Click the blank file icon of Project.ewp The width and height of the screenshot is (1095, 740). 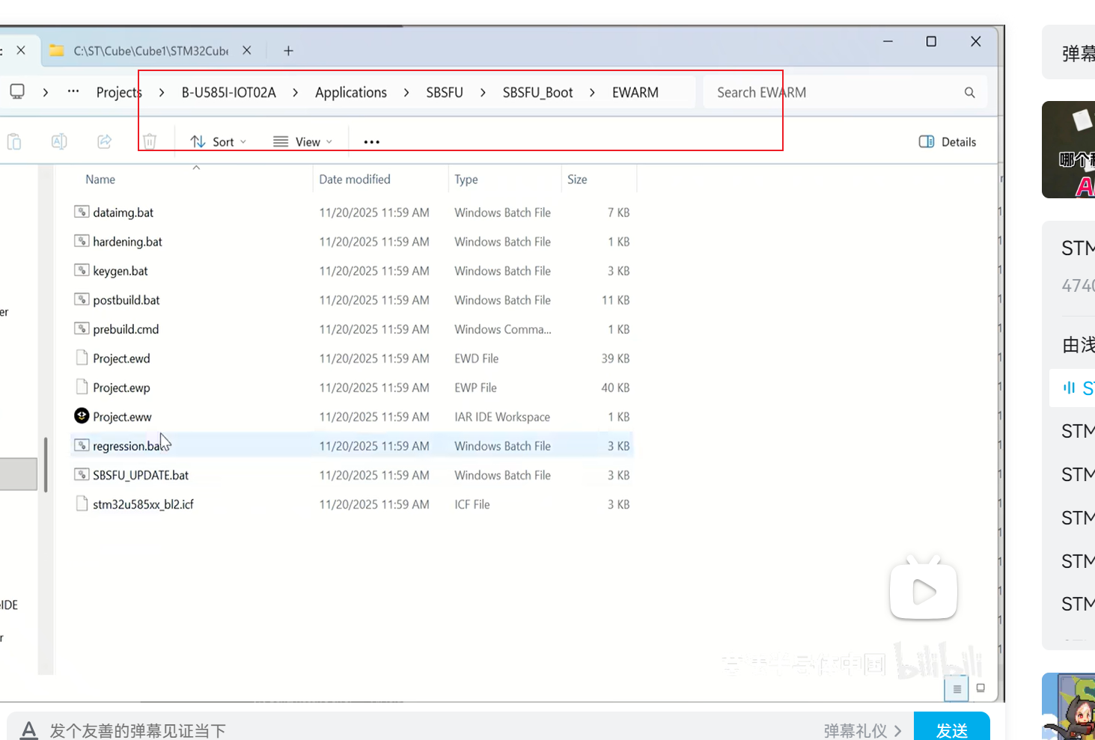82,387
